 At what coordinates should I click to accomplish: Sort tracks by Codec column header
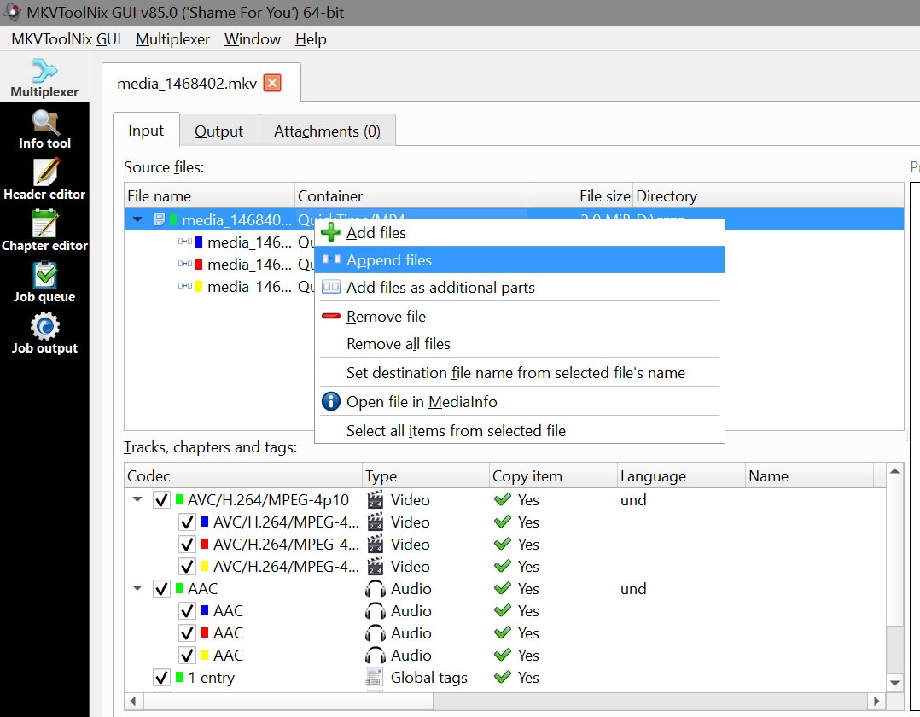pos(243,475)
